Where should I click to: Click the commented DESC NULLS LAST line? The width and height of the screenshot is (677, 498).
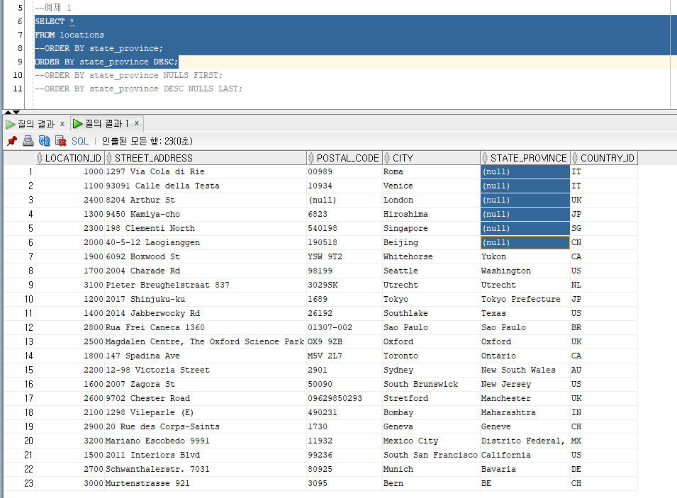pyautogui.click(x=139, y=89)
